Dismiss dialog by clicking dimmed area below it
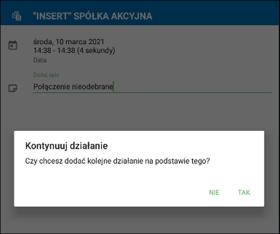280x234 pixels. coord(139,220)
